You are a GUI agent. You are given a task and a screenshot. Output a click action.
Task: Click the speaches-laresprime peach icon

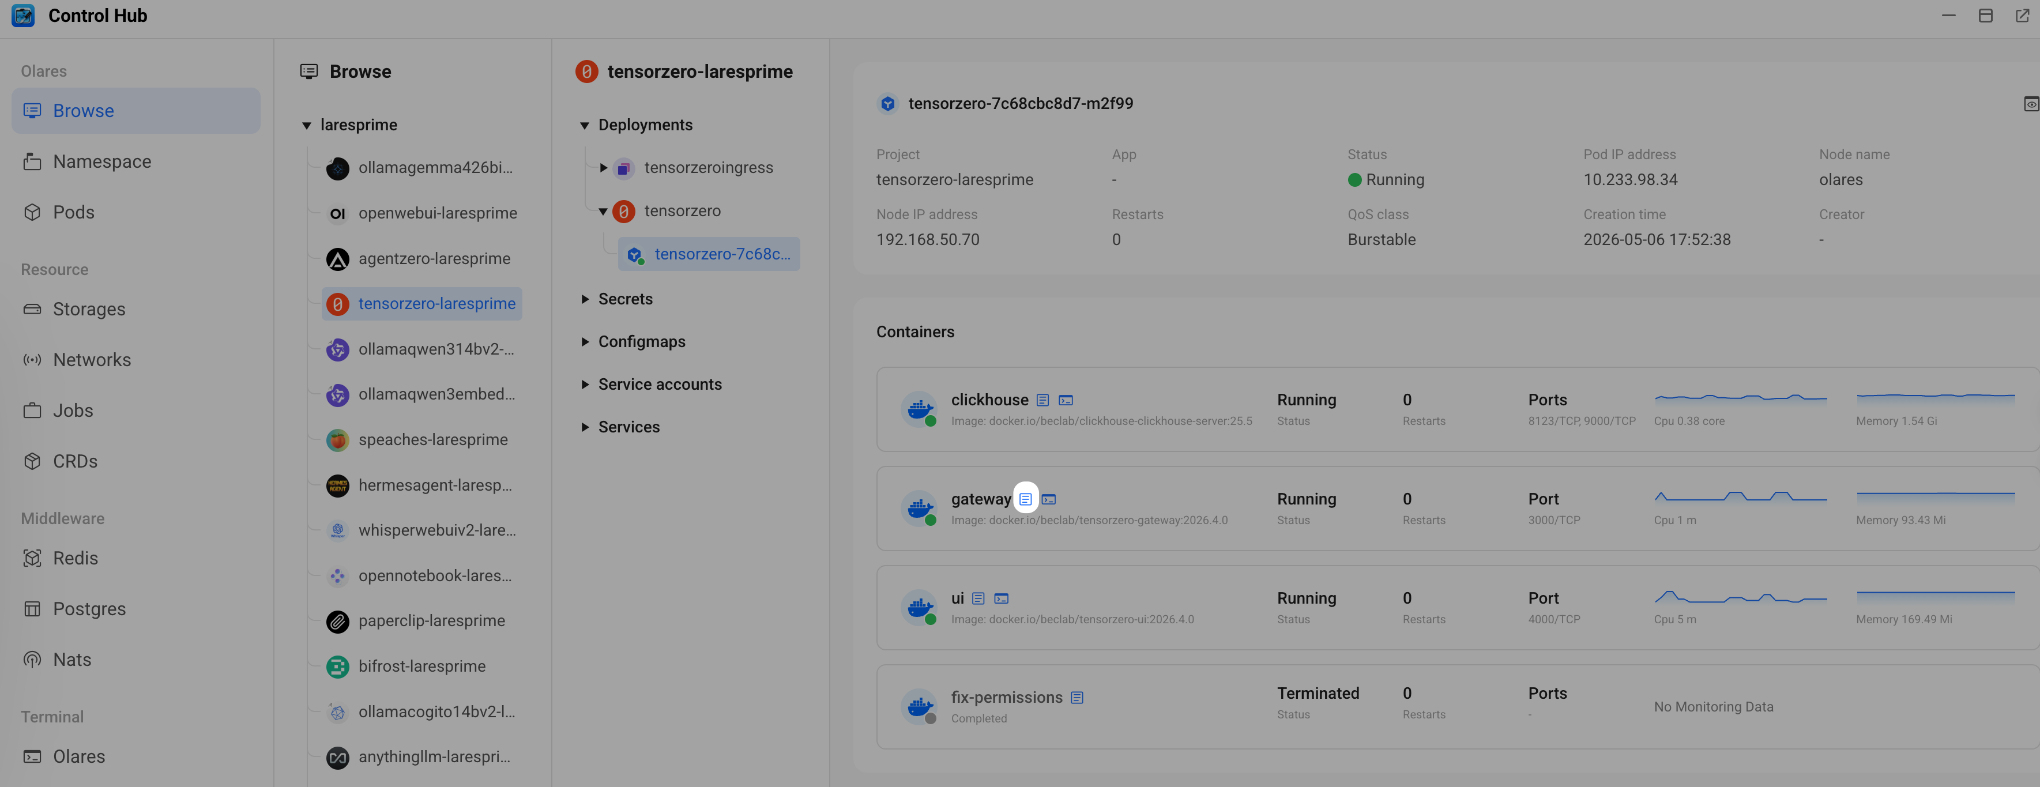(338, 440)
